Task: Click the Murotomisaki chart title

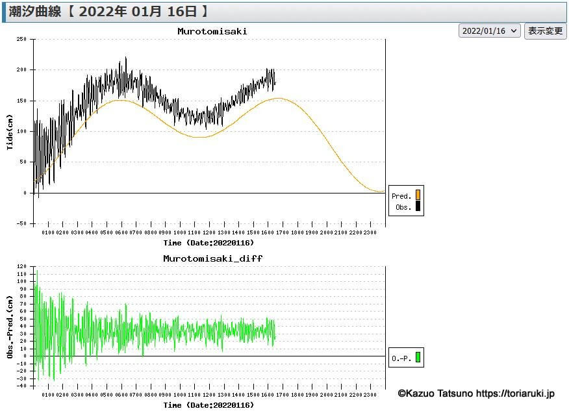Action: point(212,31)
